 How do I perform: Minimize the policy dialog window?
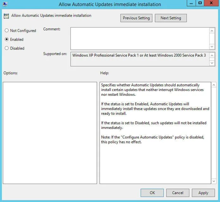[191, 3]
